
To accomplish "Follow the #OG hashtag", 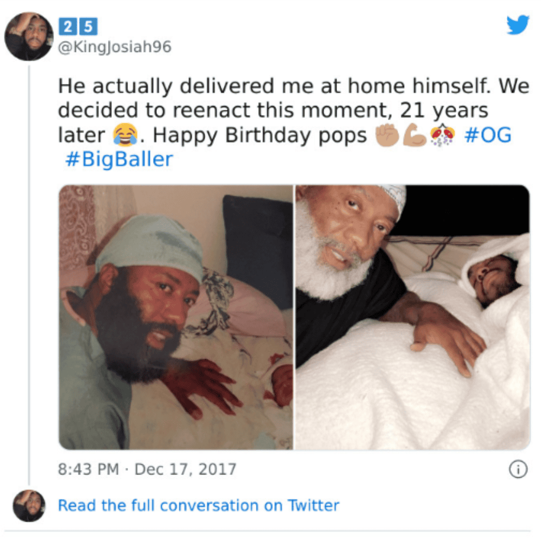I will coord(487,135).
